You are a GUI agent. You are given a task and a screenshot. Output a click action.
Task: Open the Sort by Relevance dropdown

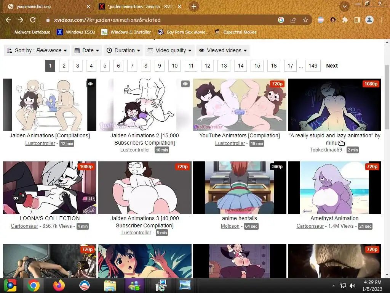(x=37, y=51)
